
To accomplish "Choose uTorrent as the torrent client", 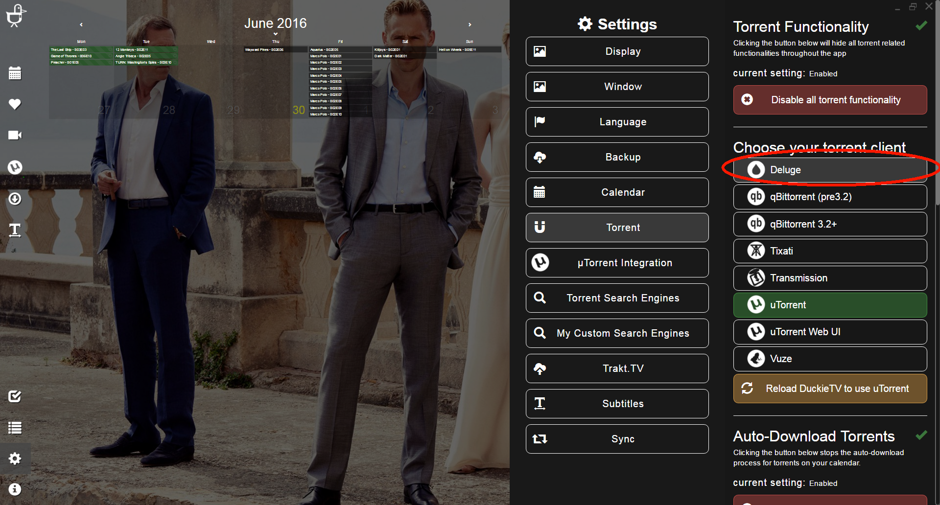I will (x=830, y=305).
